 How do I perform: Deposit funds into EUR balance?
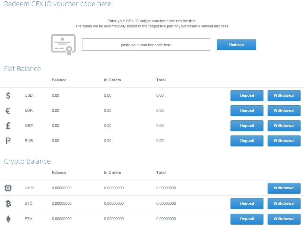(x=247, y=111)
